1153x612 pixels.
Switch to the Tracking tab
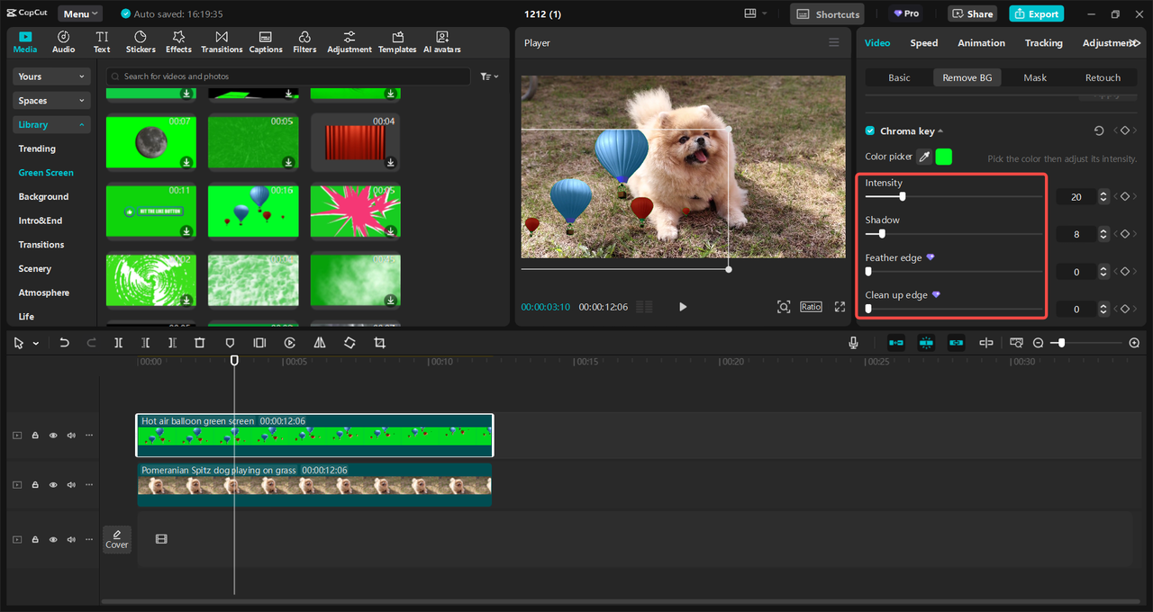pos(1043,42)
